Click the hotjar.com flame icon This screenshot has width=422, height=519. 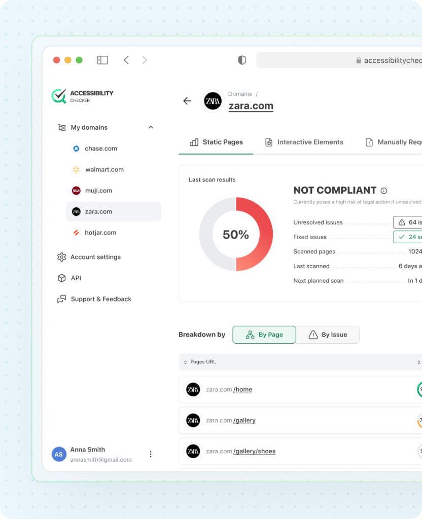pyautogui.click(x=76, y=233)
